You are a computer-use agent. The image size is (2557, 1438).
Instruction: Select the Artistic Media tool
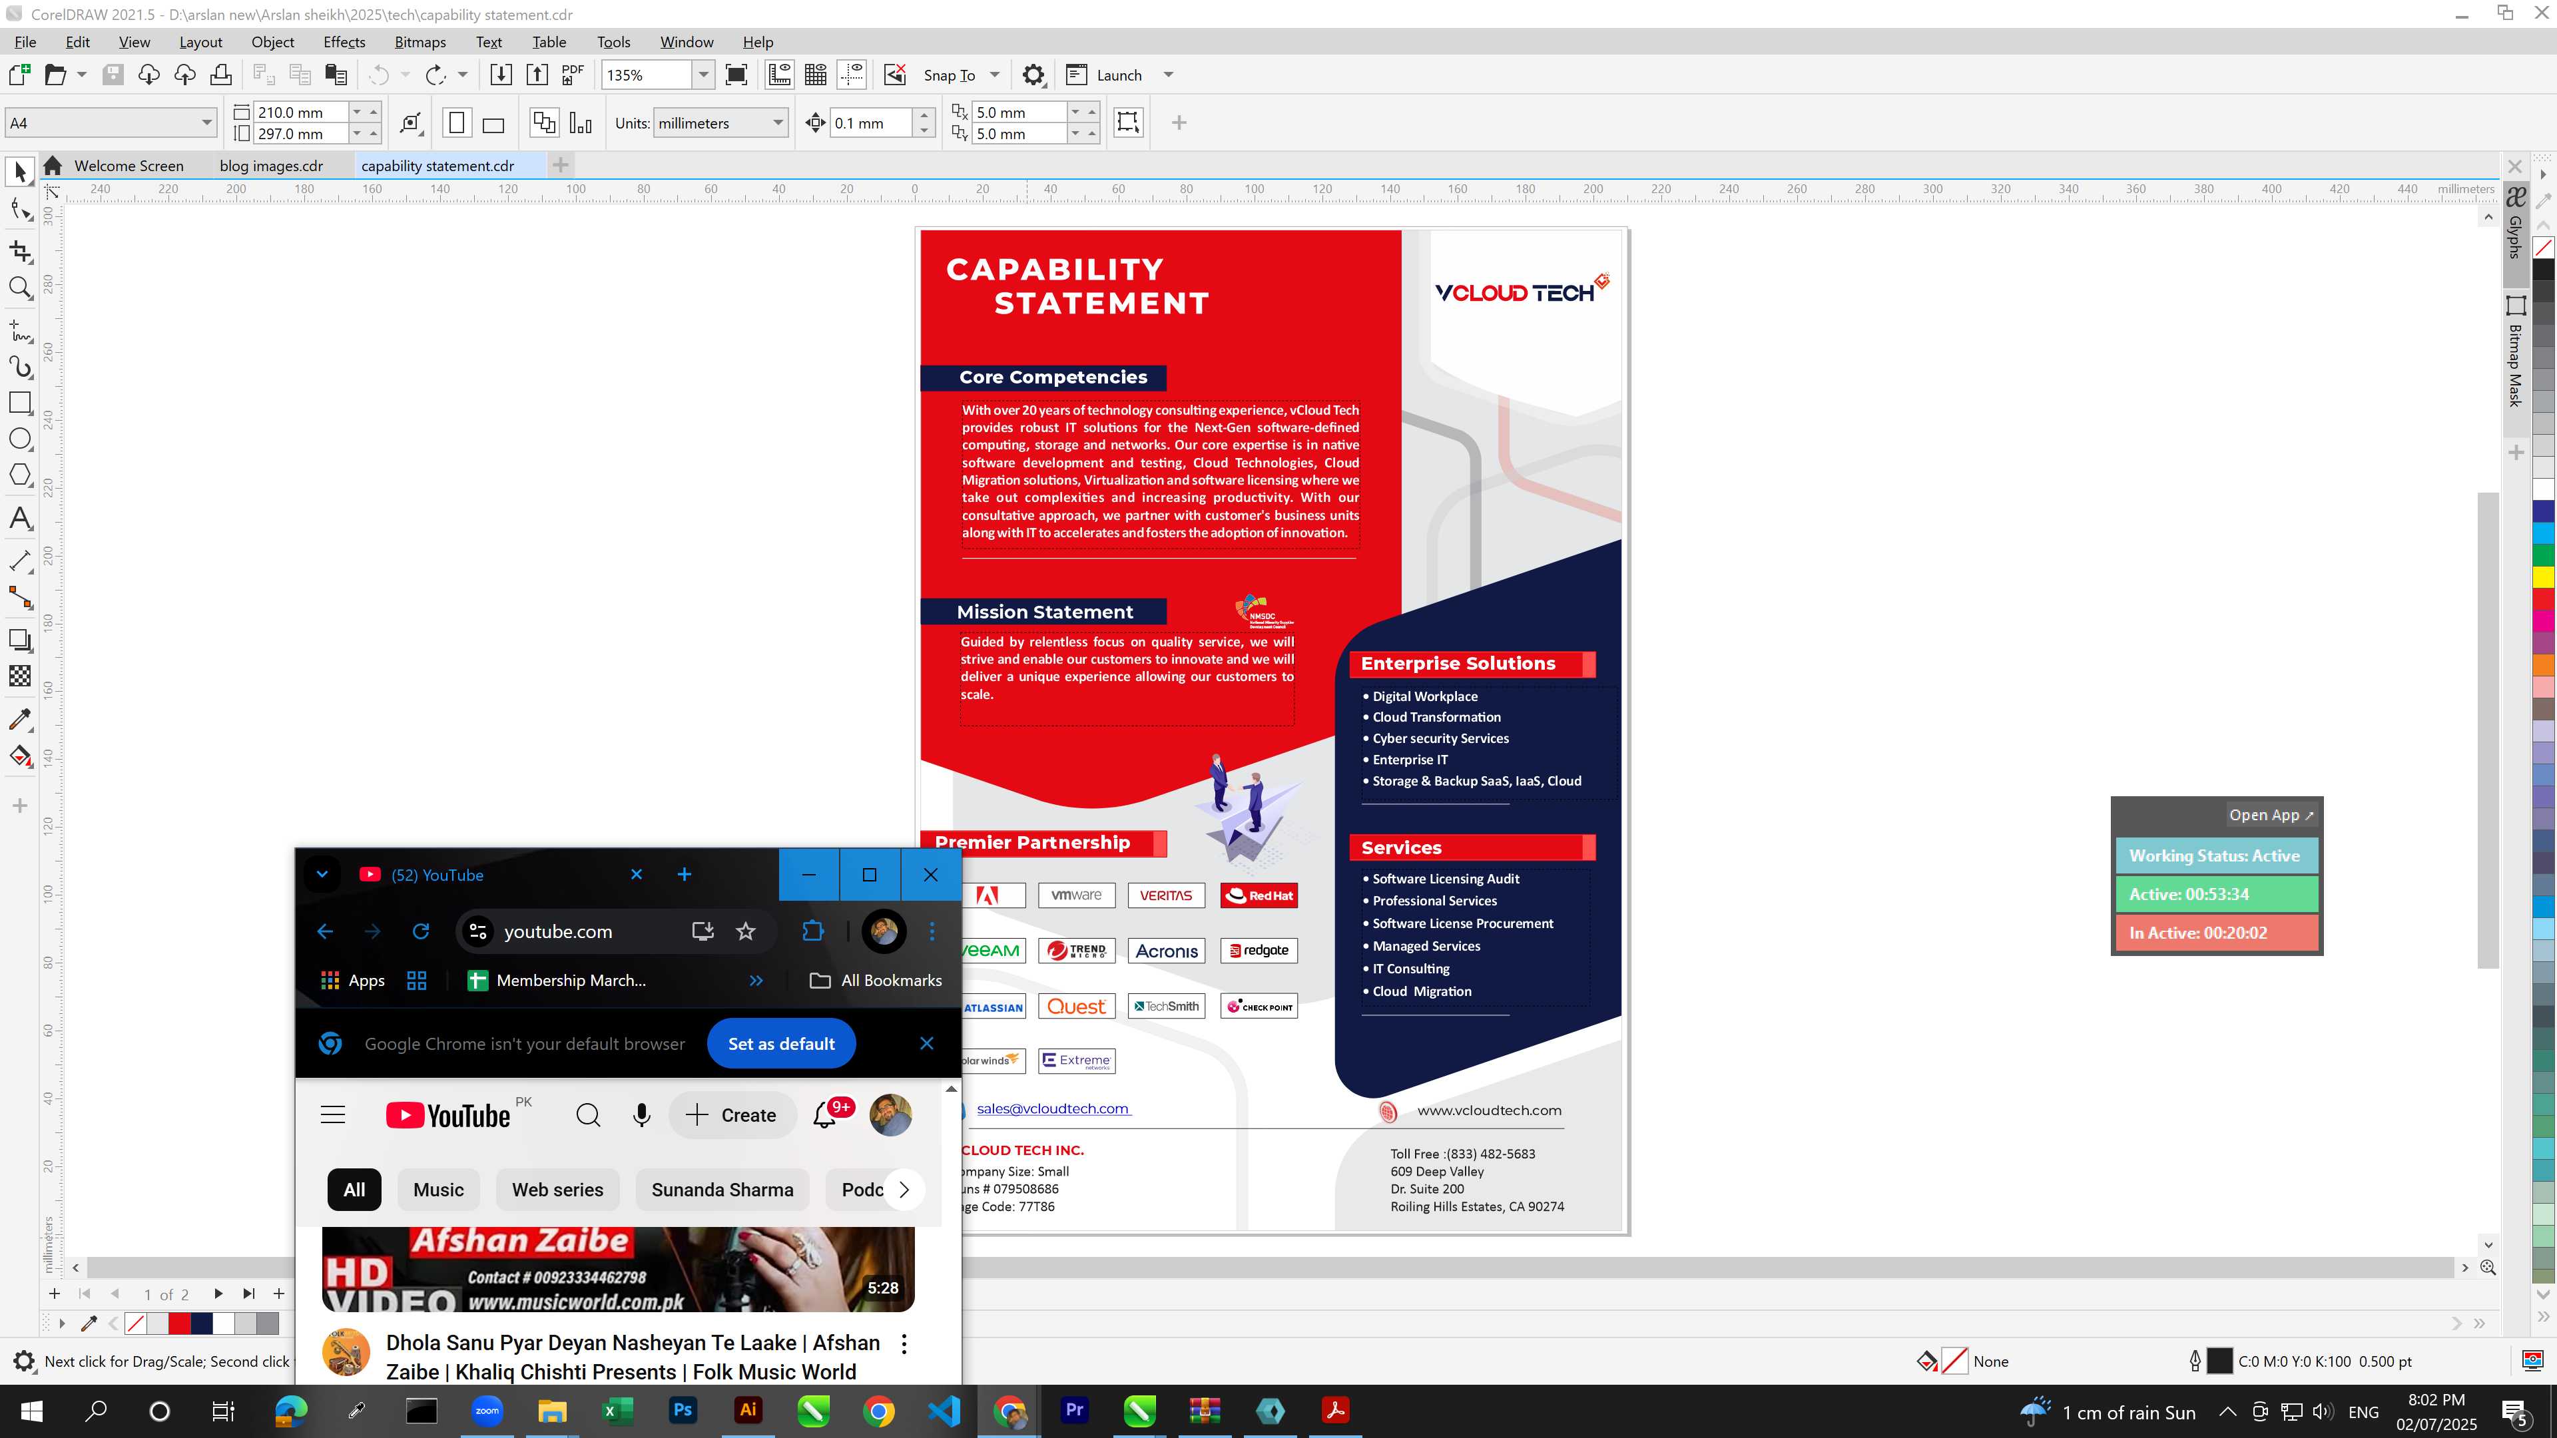[x=20, y=366]
